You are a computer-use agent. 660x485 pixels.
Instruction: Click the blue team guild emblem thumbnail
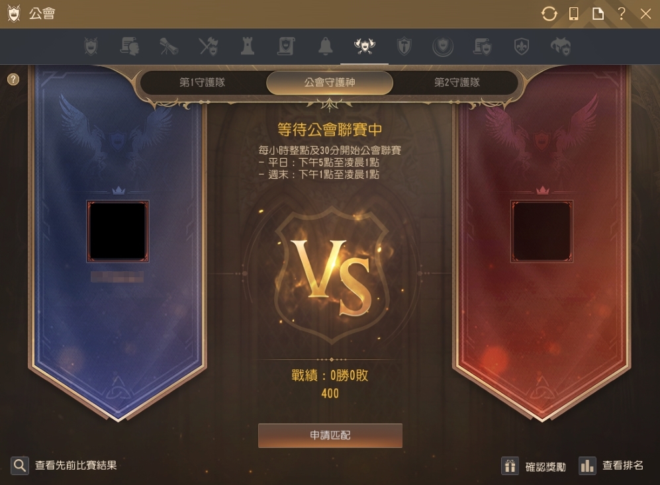pyautogui.click(x=118, y=232)
